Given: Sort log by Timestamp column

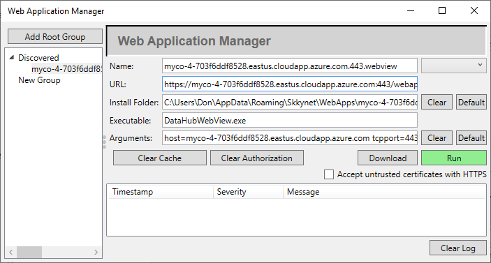Looking at the screenshot, I should (x=161, y=192).
